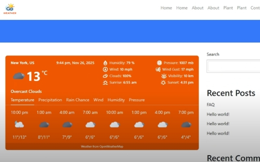
Task: Click the 9:44 pm, Nov 26, 2025 timestamp
Action: tap(75, 63)
